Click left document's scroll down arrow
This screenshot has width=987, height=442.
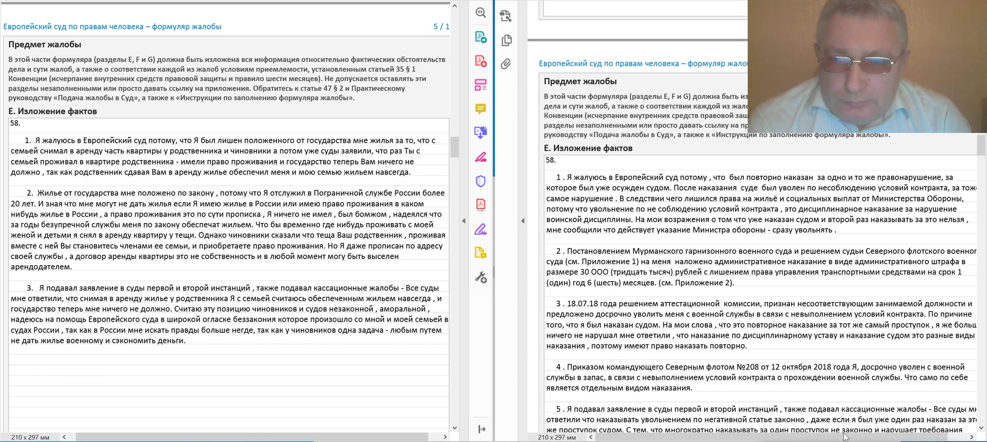tap(454, 428)
